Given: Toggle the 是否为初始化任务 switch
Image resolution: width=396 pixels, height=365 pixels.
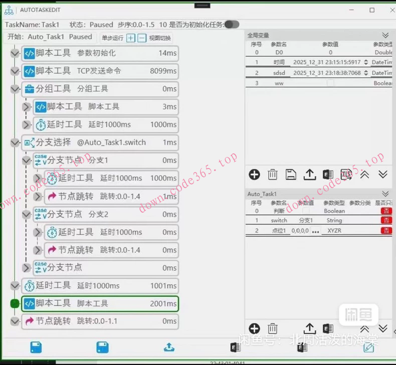Looking at the screenshot, I should click(232, 24).
